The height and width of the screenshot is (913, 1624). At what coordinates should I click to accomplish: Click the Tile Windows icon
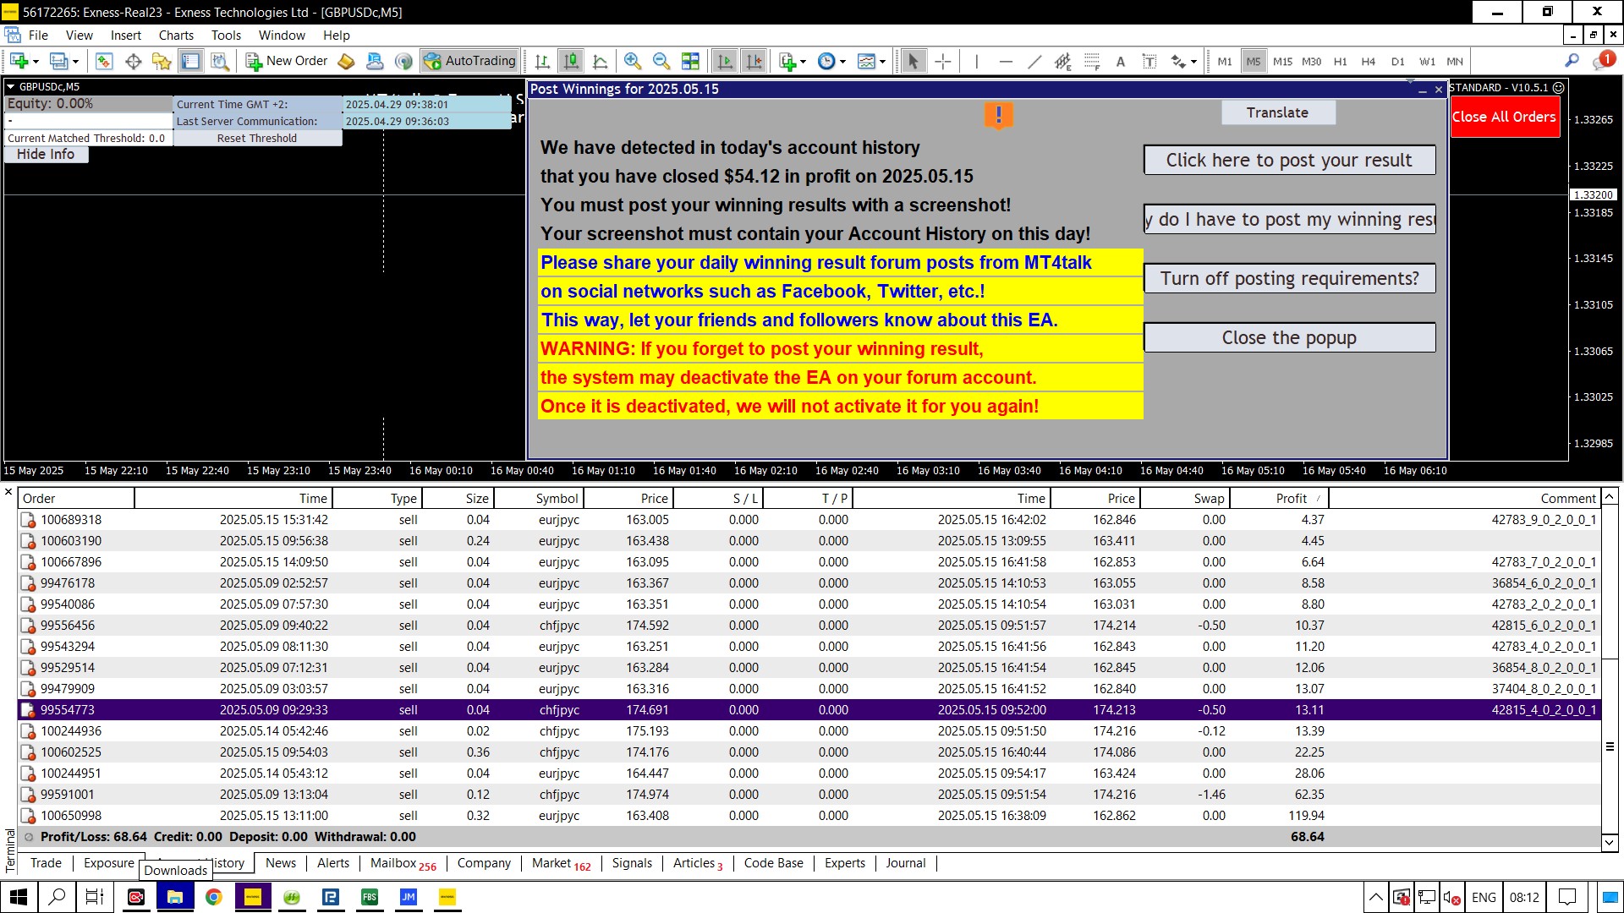pyautogui.click(x=690, y=61)
